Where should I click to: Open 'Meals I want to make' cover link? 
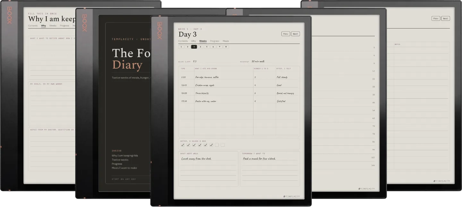[x=124, y=168]
